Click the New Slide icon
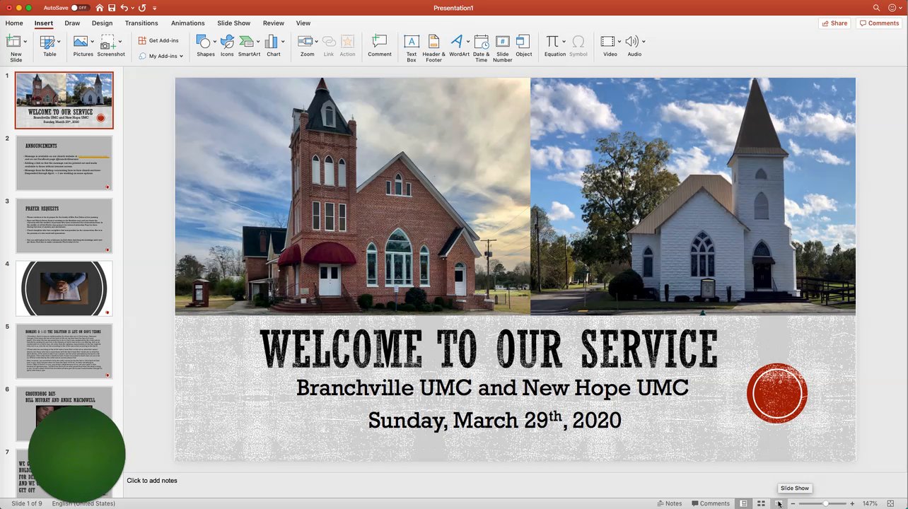This screenshot has width=908, height=509. 13,41
